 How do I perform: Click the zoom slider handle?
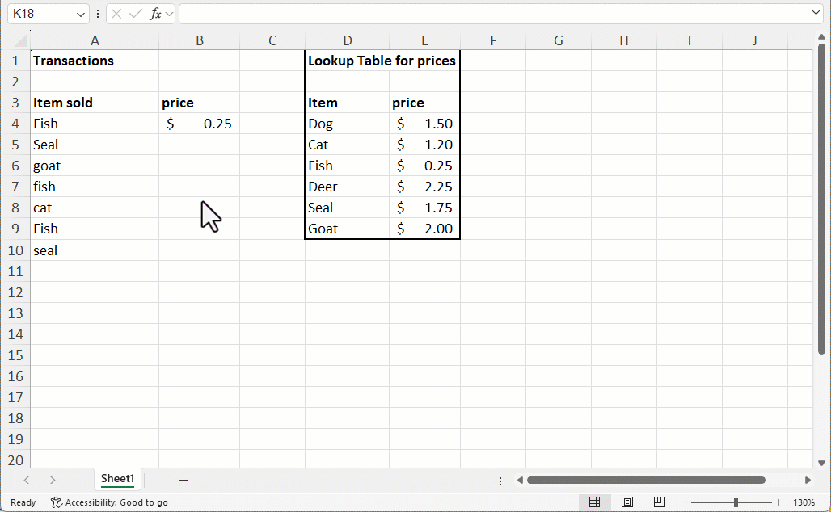coord(735,502)
